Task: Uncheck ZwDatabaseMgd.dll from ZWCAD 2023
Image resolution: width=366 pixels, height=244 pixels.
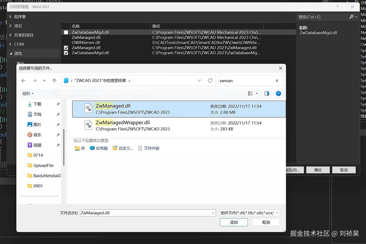Action: click(x=66, y=53)
